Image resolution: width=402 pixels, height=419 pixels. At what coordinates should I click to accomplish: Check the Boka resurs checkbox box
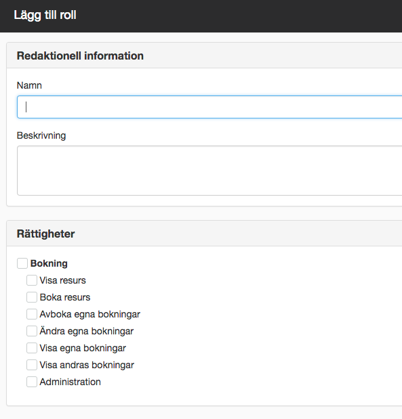click(32, 297)
